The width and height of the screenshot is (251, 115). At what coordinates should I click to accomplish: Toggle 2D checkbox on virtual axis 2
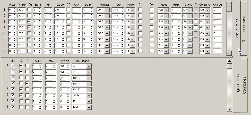[68, 15]
